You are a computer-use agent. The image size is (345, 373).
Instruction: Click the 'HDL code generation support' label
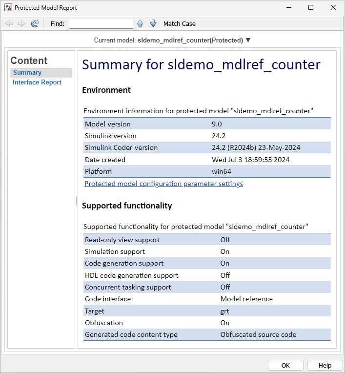click(131, 275)
